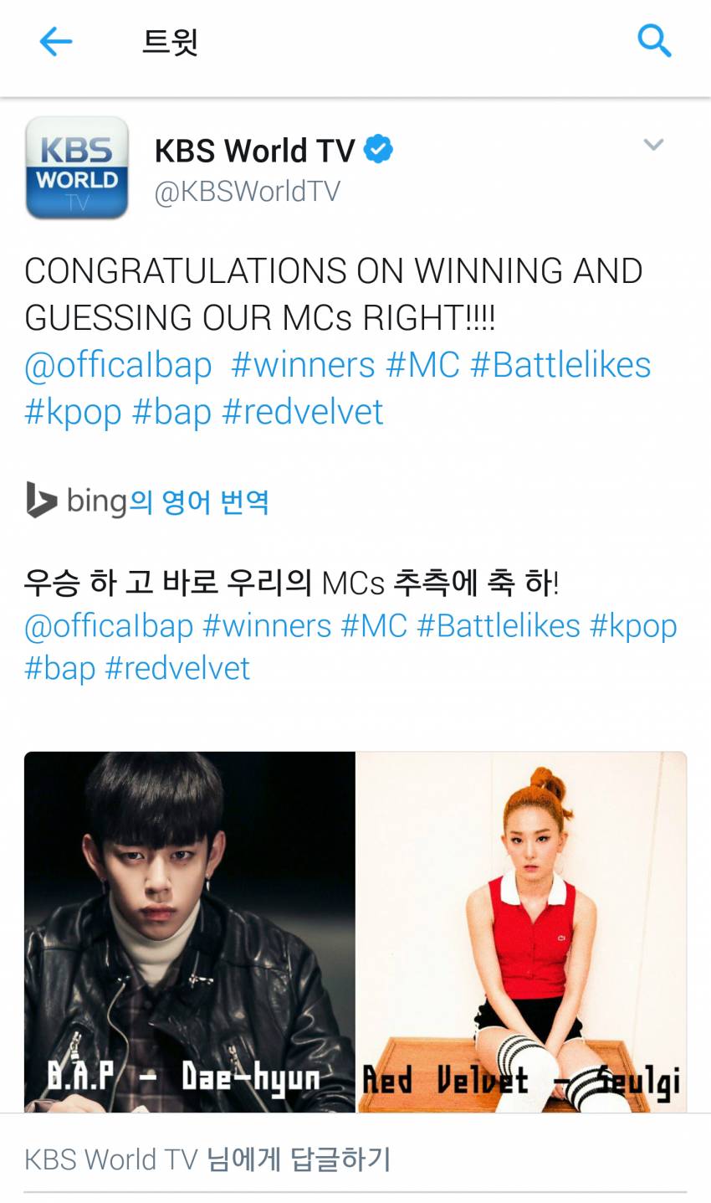The width and height of the screenshot is (711, 1203).
Task: View the B.A.P Dae-hyun photo
Action: (190, 932)
